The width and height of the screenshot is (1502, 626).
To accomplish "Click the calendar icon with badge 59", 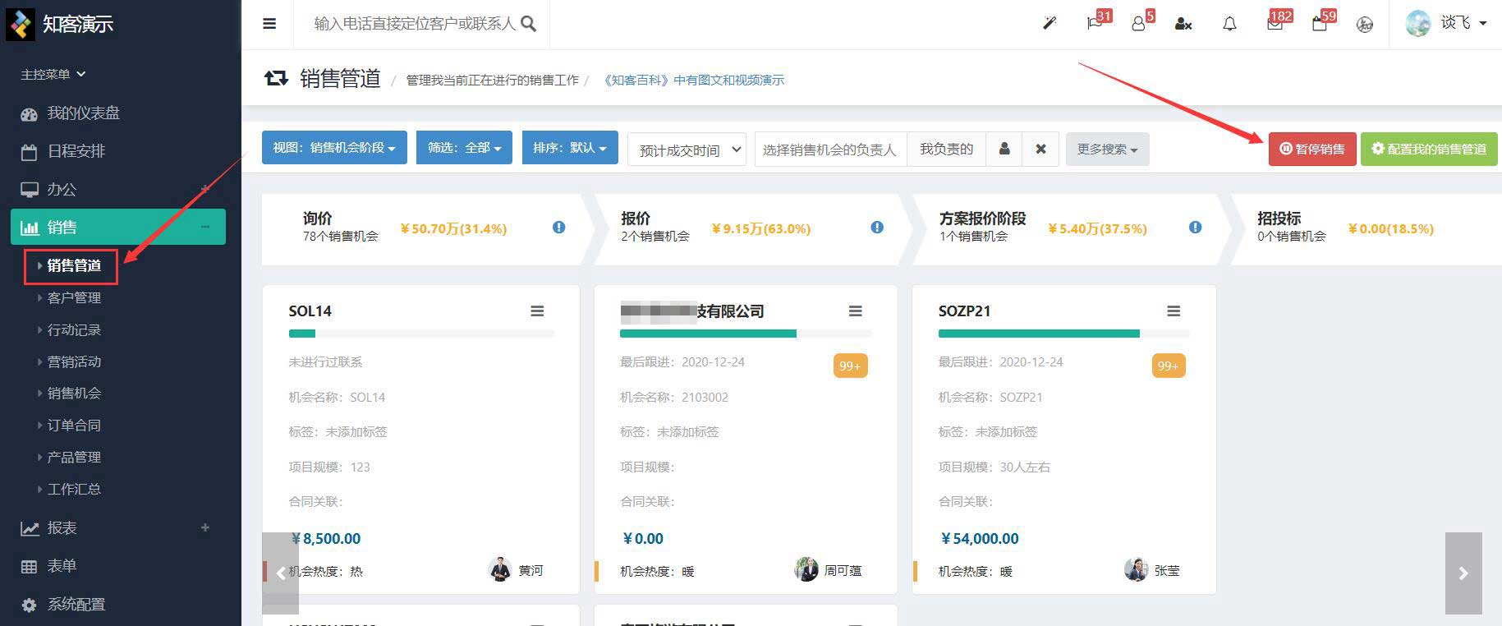I will pos(1320,24).
